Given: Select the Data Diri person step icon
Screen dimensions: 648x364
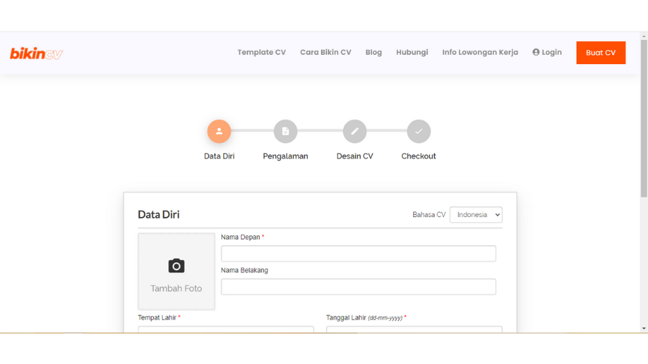Looking at the screenshot, I should tap(219, 131).
